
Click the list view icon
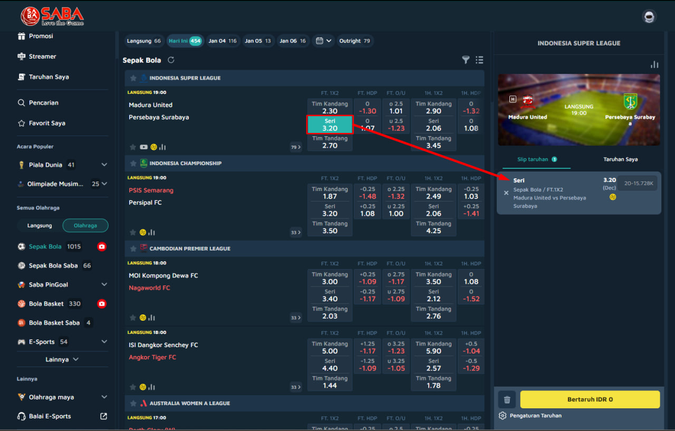point(479,60)
